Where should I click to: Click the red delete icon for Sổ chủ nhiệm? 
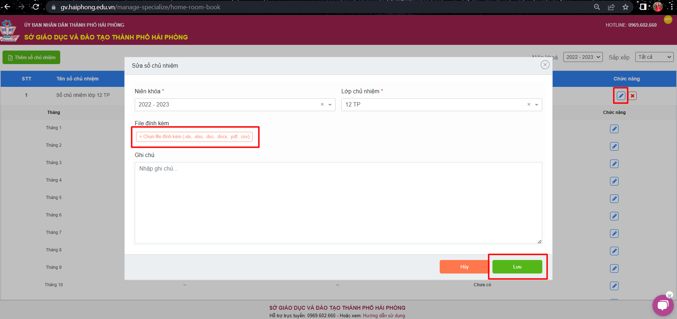tap(632, 96)
